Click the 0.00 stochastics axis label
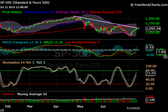The width and height of the screenshot is (168, 112). pyautogui.click(x=149, y=88)
